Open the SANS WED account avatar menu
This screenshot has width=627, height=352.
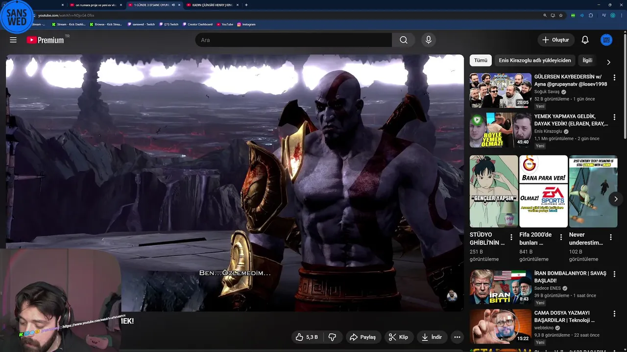pos(606,40)
